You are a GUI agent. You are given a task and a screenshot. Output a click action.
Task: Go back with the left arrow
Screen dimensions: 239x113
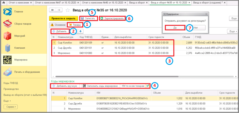[53, 10]
